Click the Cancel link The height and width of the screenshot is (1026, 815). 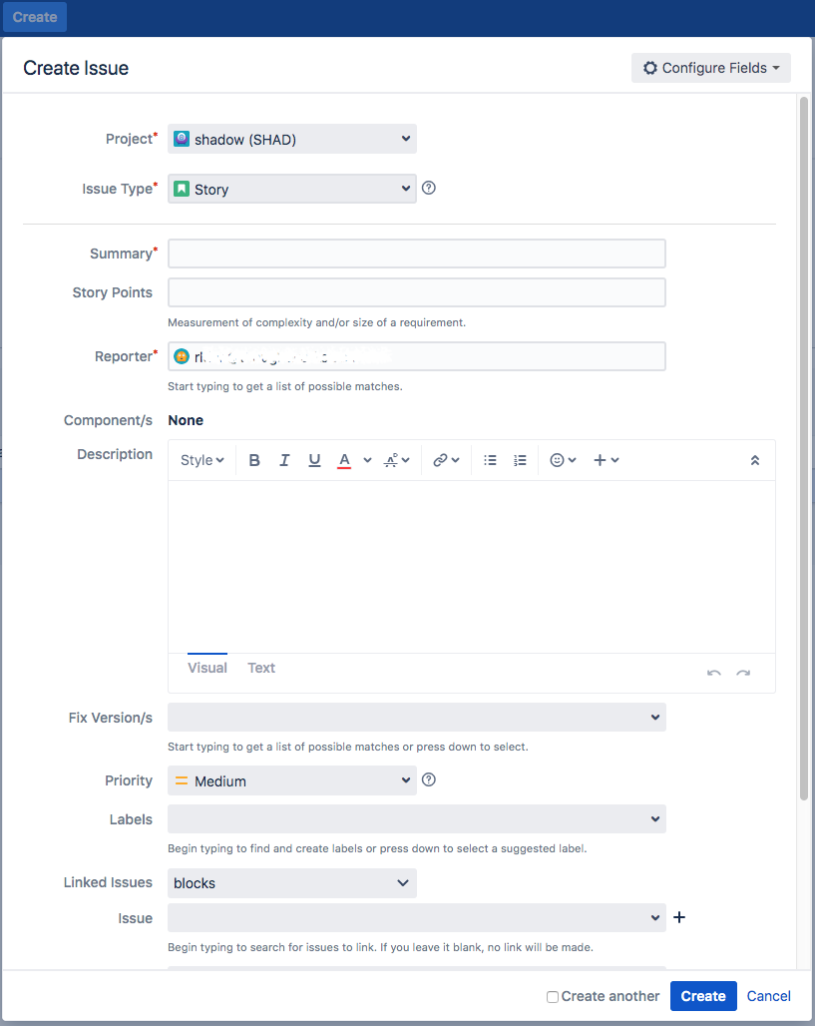click(768, 996)
